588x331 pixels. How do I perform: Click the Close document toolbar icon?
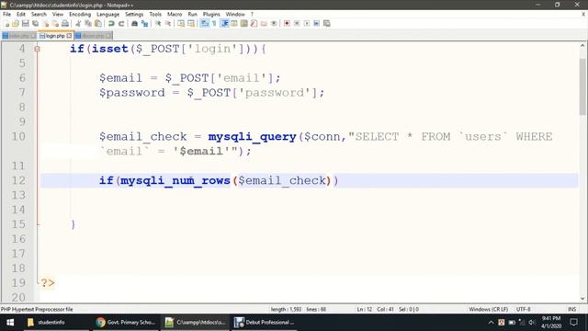point(45,23)
